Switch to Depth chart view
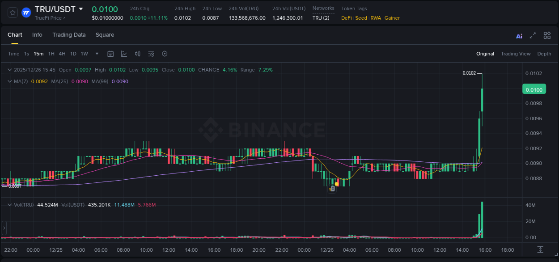Viewport: 559px width, 262px height. tap(544, 54)
